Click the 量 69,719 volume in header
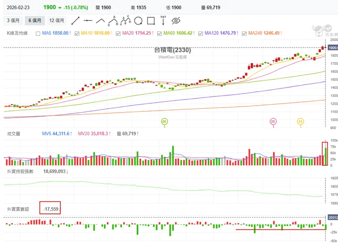The height and width of the screenshot is (244, 338). click(x=211, y=8)
